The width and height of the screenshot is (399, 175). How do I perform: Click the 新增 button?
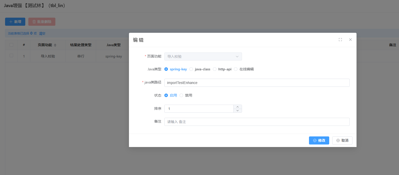pyautogui.click(x=15, y=22)
